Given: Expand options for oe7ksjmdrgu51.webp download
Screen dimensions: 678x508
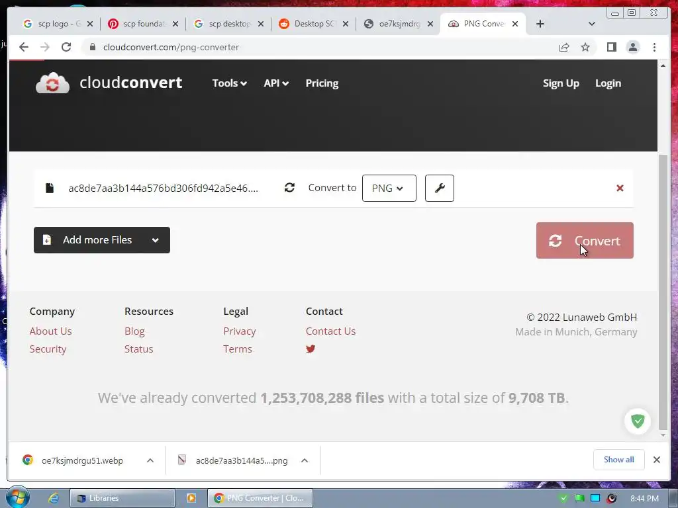Looking at the screenshot, I should click(150, 460).
